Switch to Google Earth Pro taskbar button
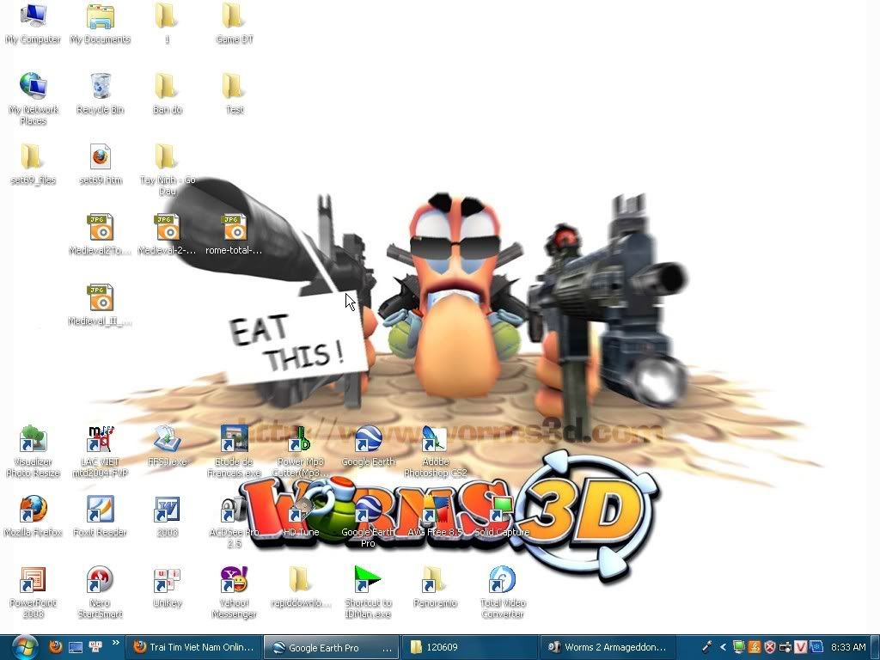This screenshot has height=660, width=880. point(331,647)
